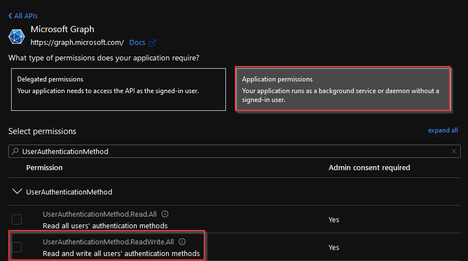The image size is (468, 261).
Task: Click the magnifier icon in search box
Action: point(15,151)
